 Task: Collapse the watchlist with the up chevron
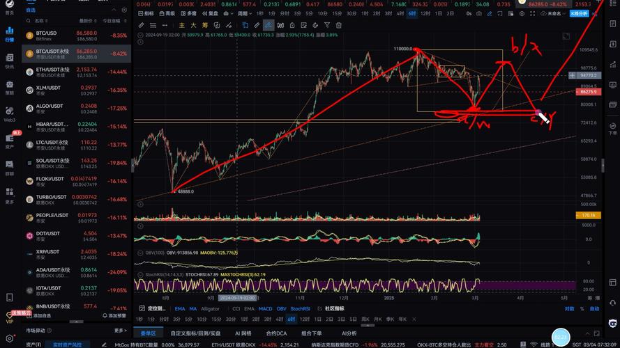[x=114, y=10]
